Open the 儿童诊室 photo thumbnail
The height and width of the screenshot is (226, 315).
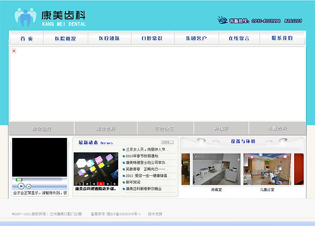tap(267, 169)
